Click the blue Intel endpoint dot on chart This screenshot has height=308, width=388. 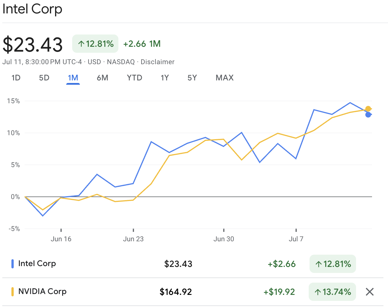(368, 115)
